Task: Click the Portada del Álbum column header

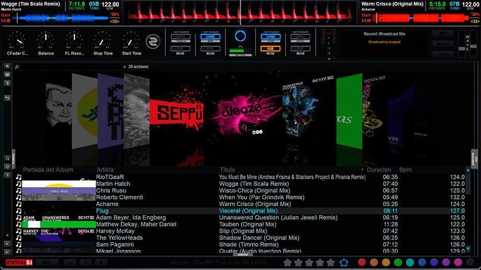Action: pyautogui.click(x=48, y=170)
